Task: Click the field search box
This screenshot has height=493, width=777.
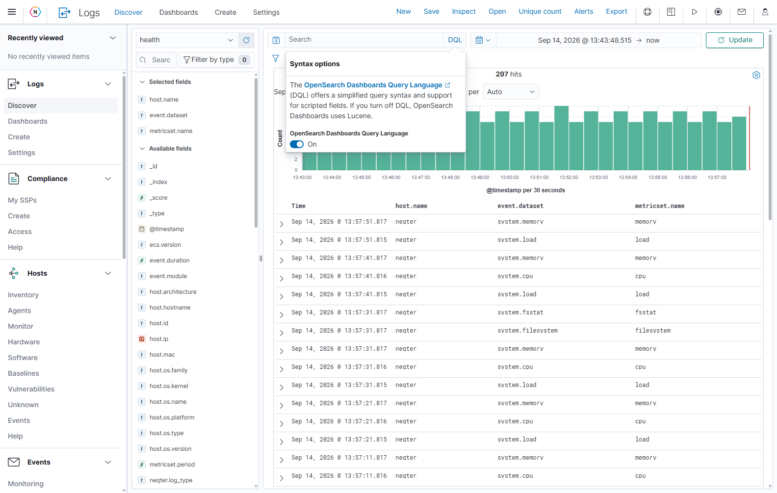Action: 156,60
